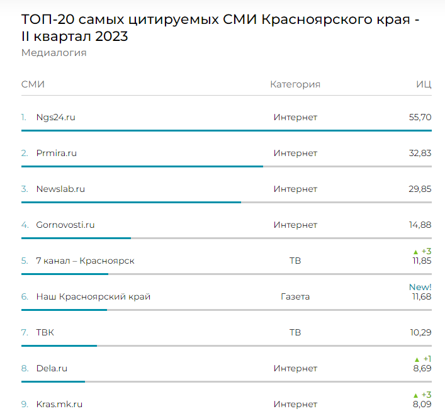Click the СМИ column header

click(x=33, y=84)
